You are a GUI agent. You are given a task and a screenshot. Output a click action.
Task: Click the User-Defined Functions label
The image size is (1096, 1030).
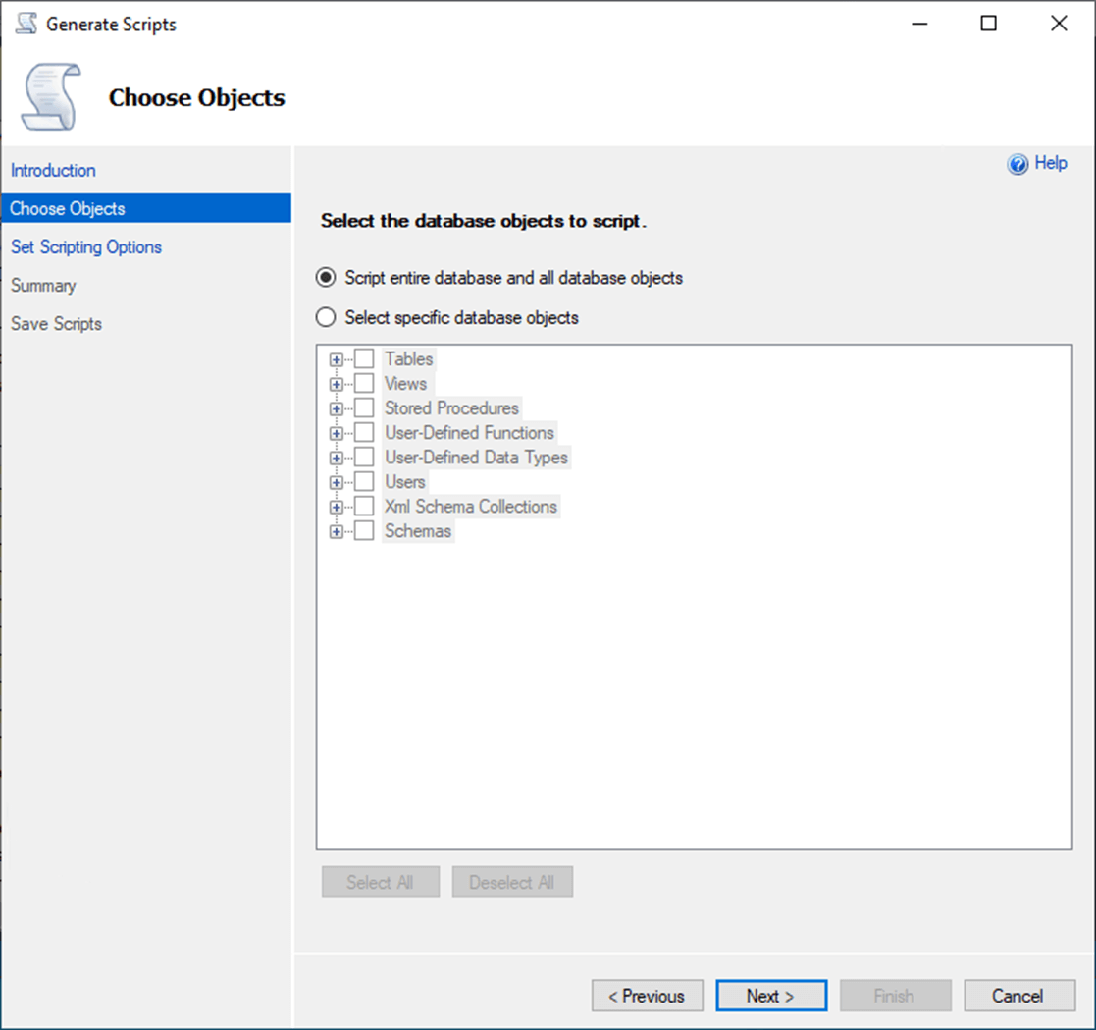[x=469, y=432]
